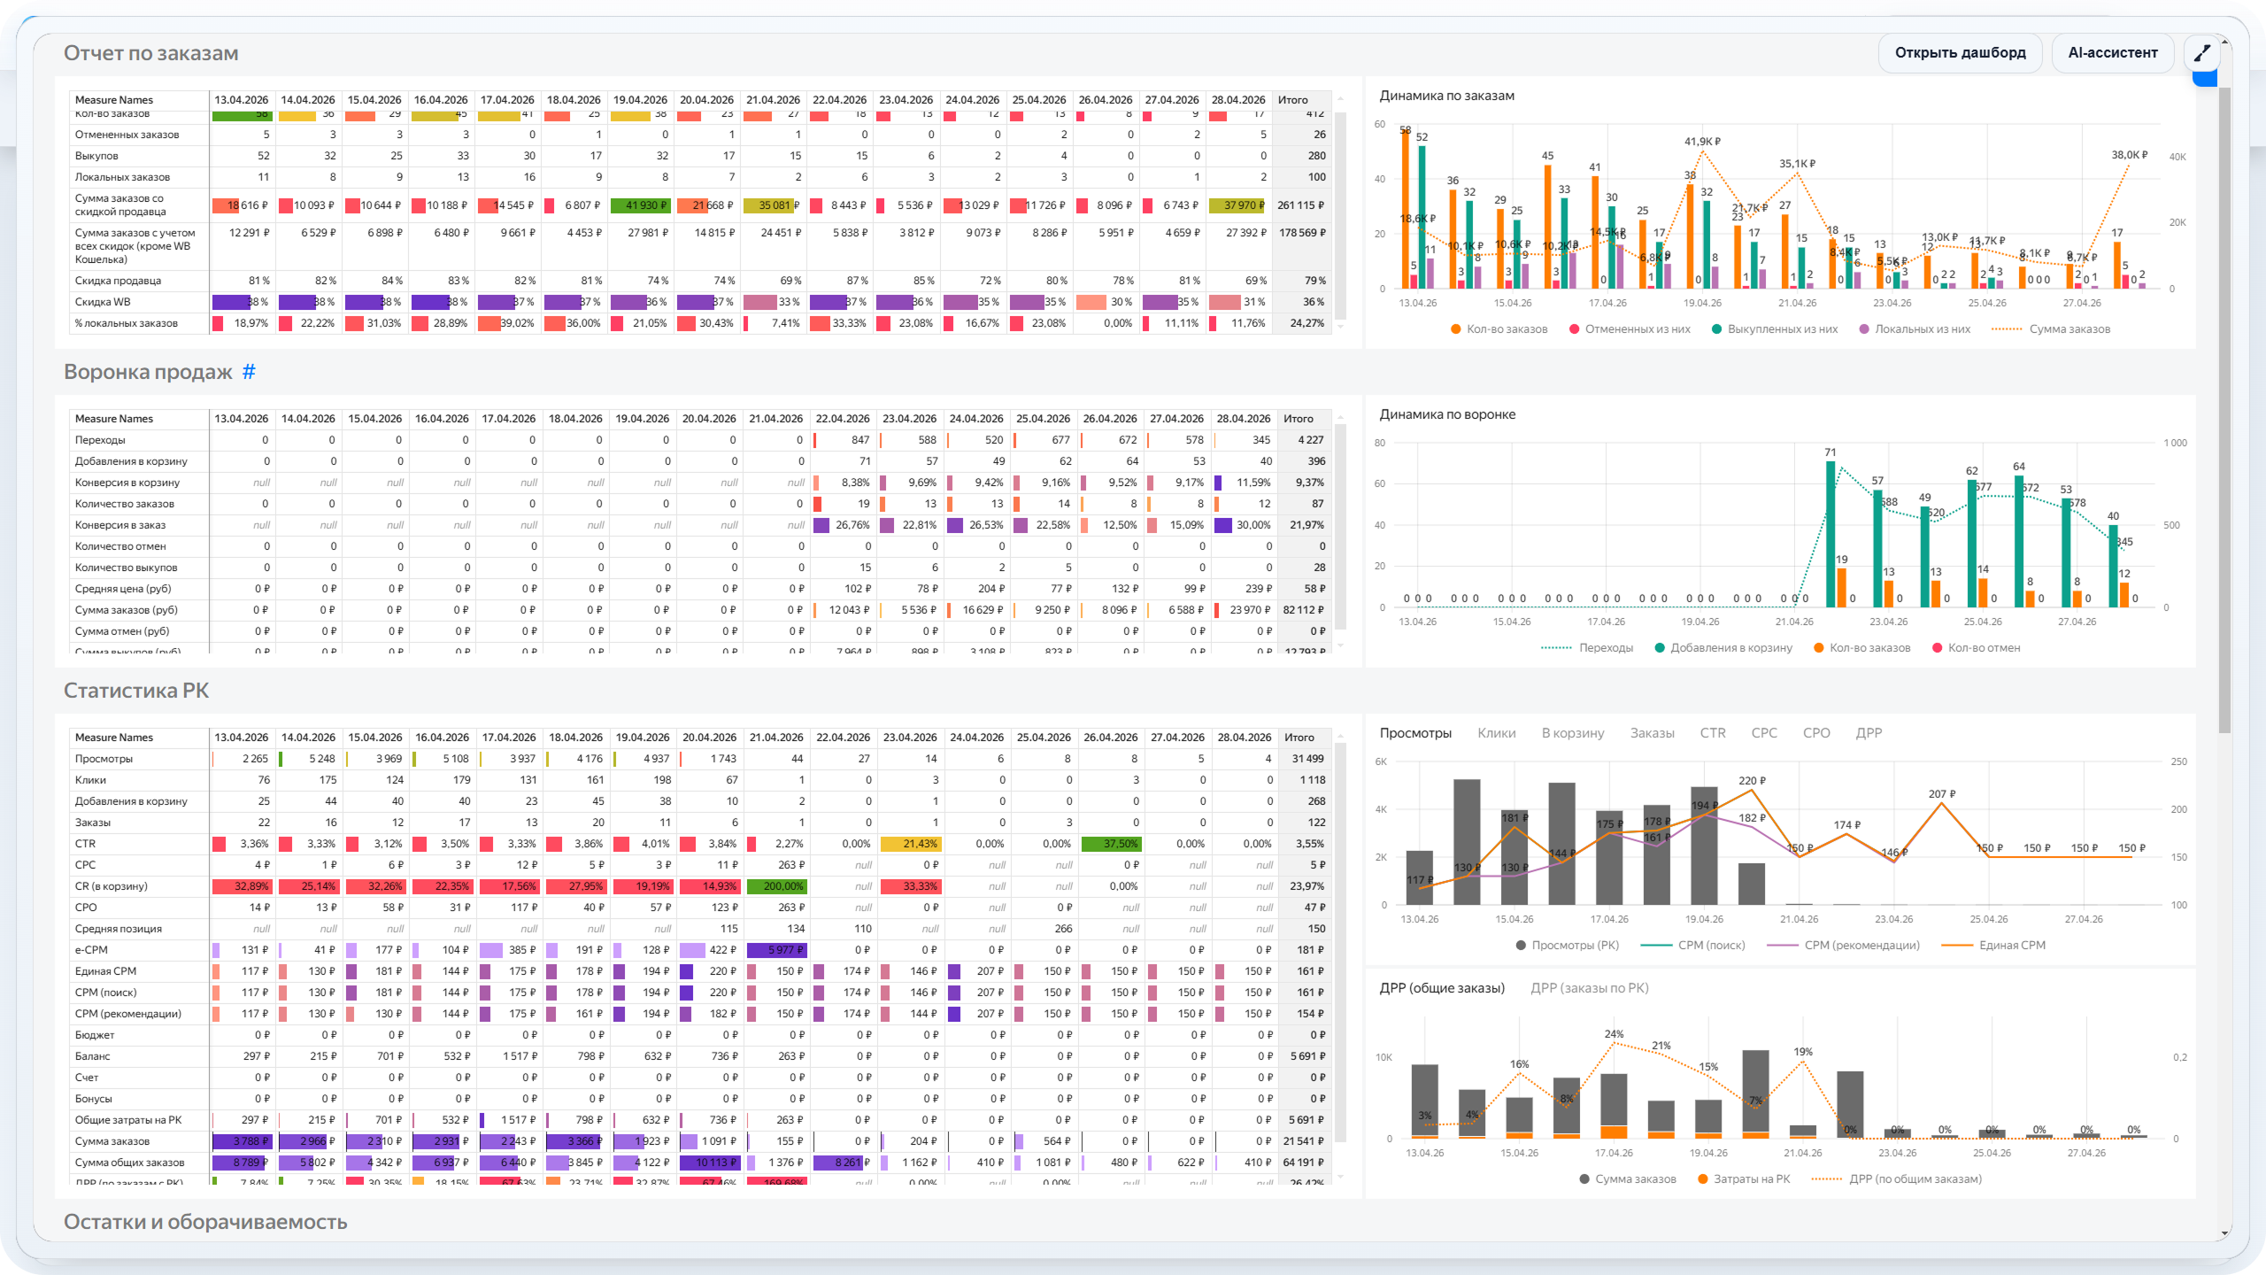The width and height of the screenshot is (2266, 1275).
Task: Open the AI-ассистент button
Action: coord(2112,53)
